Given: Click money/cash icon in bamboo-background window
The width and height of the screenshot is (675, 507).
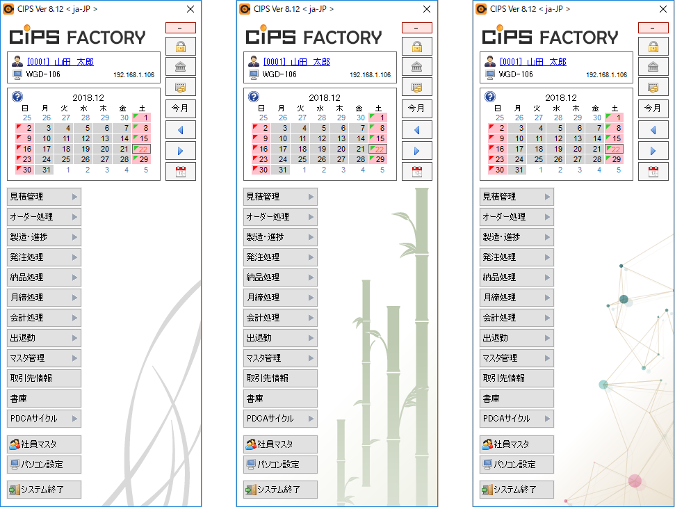Looking at the screenshot, I should (417, 87).
